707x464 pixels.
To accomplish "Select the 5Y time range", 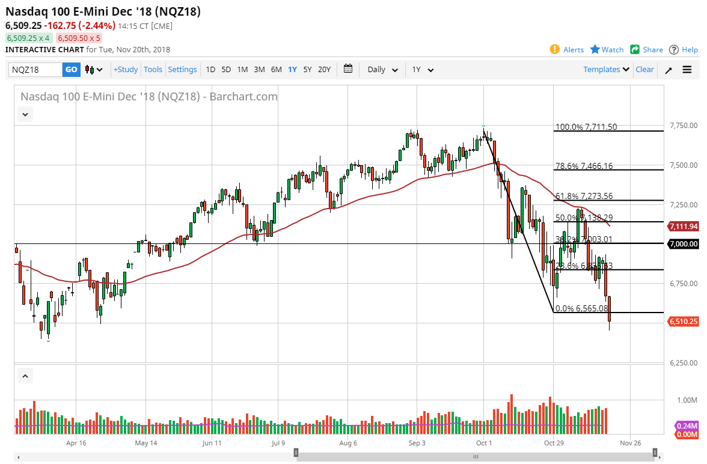I will [x=307, y=70].
